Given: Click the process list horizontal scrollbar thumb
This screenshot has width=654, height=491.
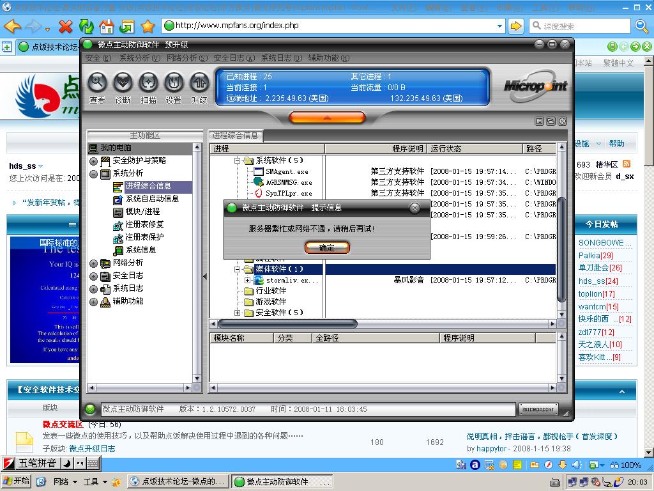Looking at the screenshot, I should pos(287,324).
